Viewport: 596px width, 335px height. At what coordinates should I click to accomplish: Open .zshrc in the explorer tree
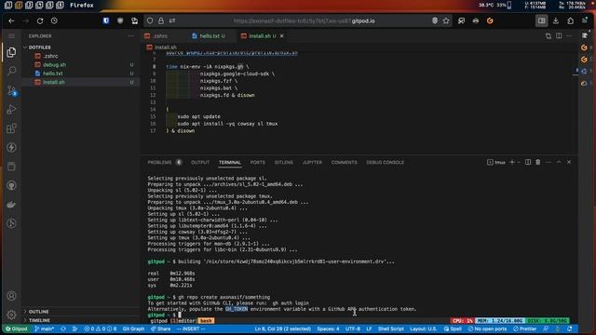[80, 56]
